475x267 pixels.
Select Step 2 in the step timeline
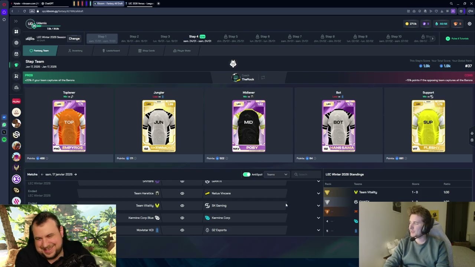click(134, 39)
